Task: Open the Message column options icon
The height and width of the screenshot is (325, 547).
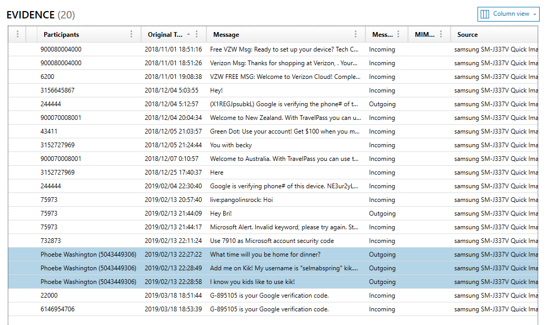Action: pos(356,34)
